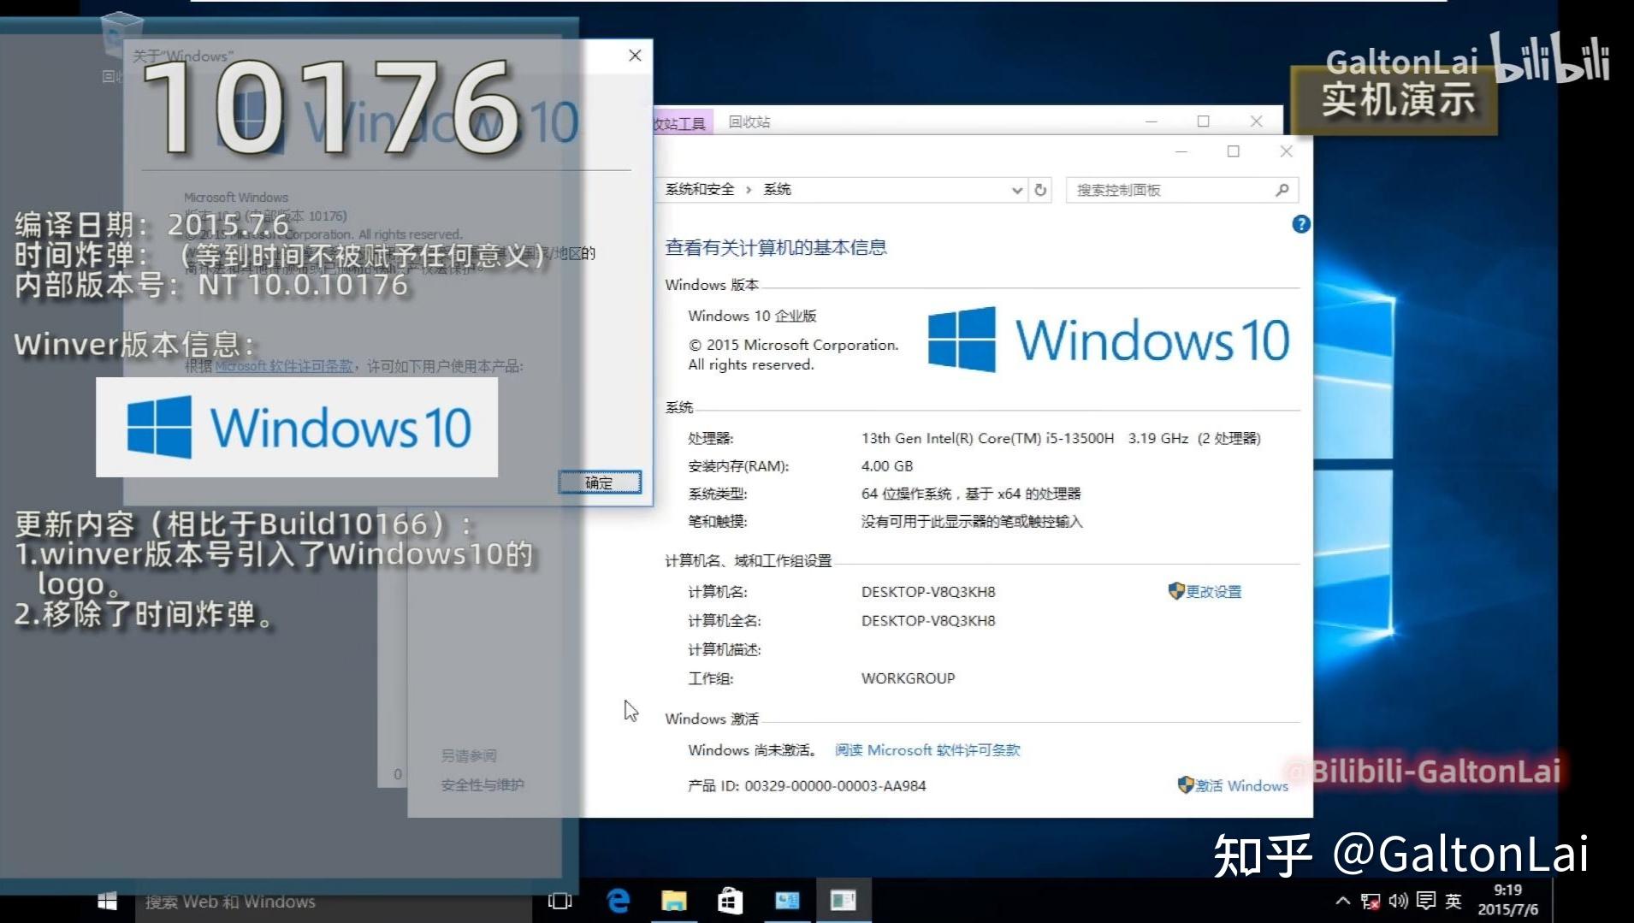This screenshot has height=923, width=1634.
Task: Minimize the System control panel window
Action: tap(1181, 152)
